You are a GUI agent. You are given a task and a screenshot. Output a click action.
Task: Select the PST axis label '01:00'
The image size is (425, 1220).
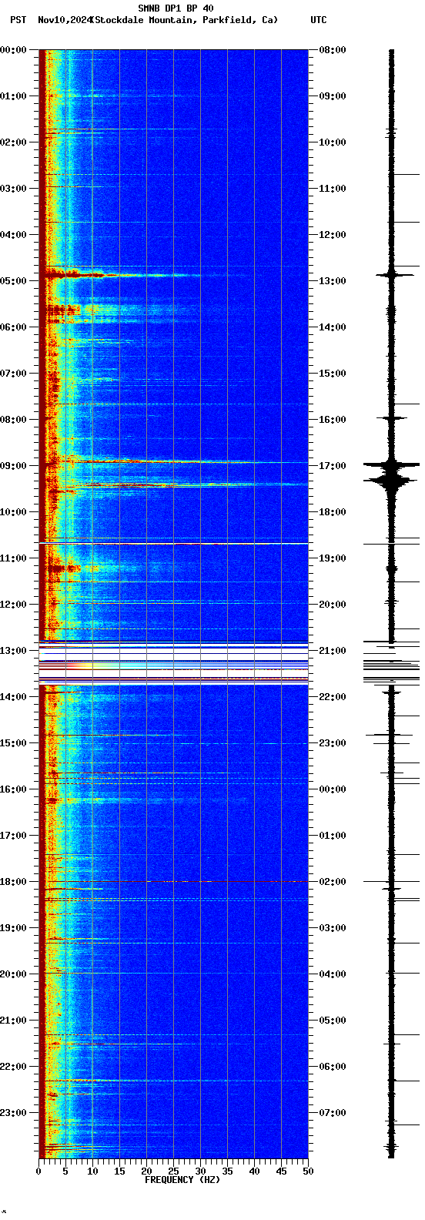[12, 96]
